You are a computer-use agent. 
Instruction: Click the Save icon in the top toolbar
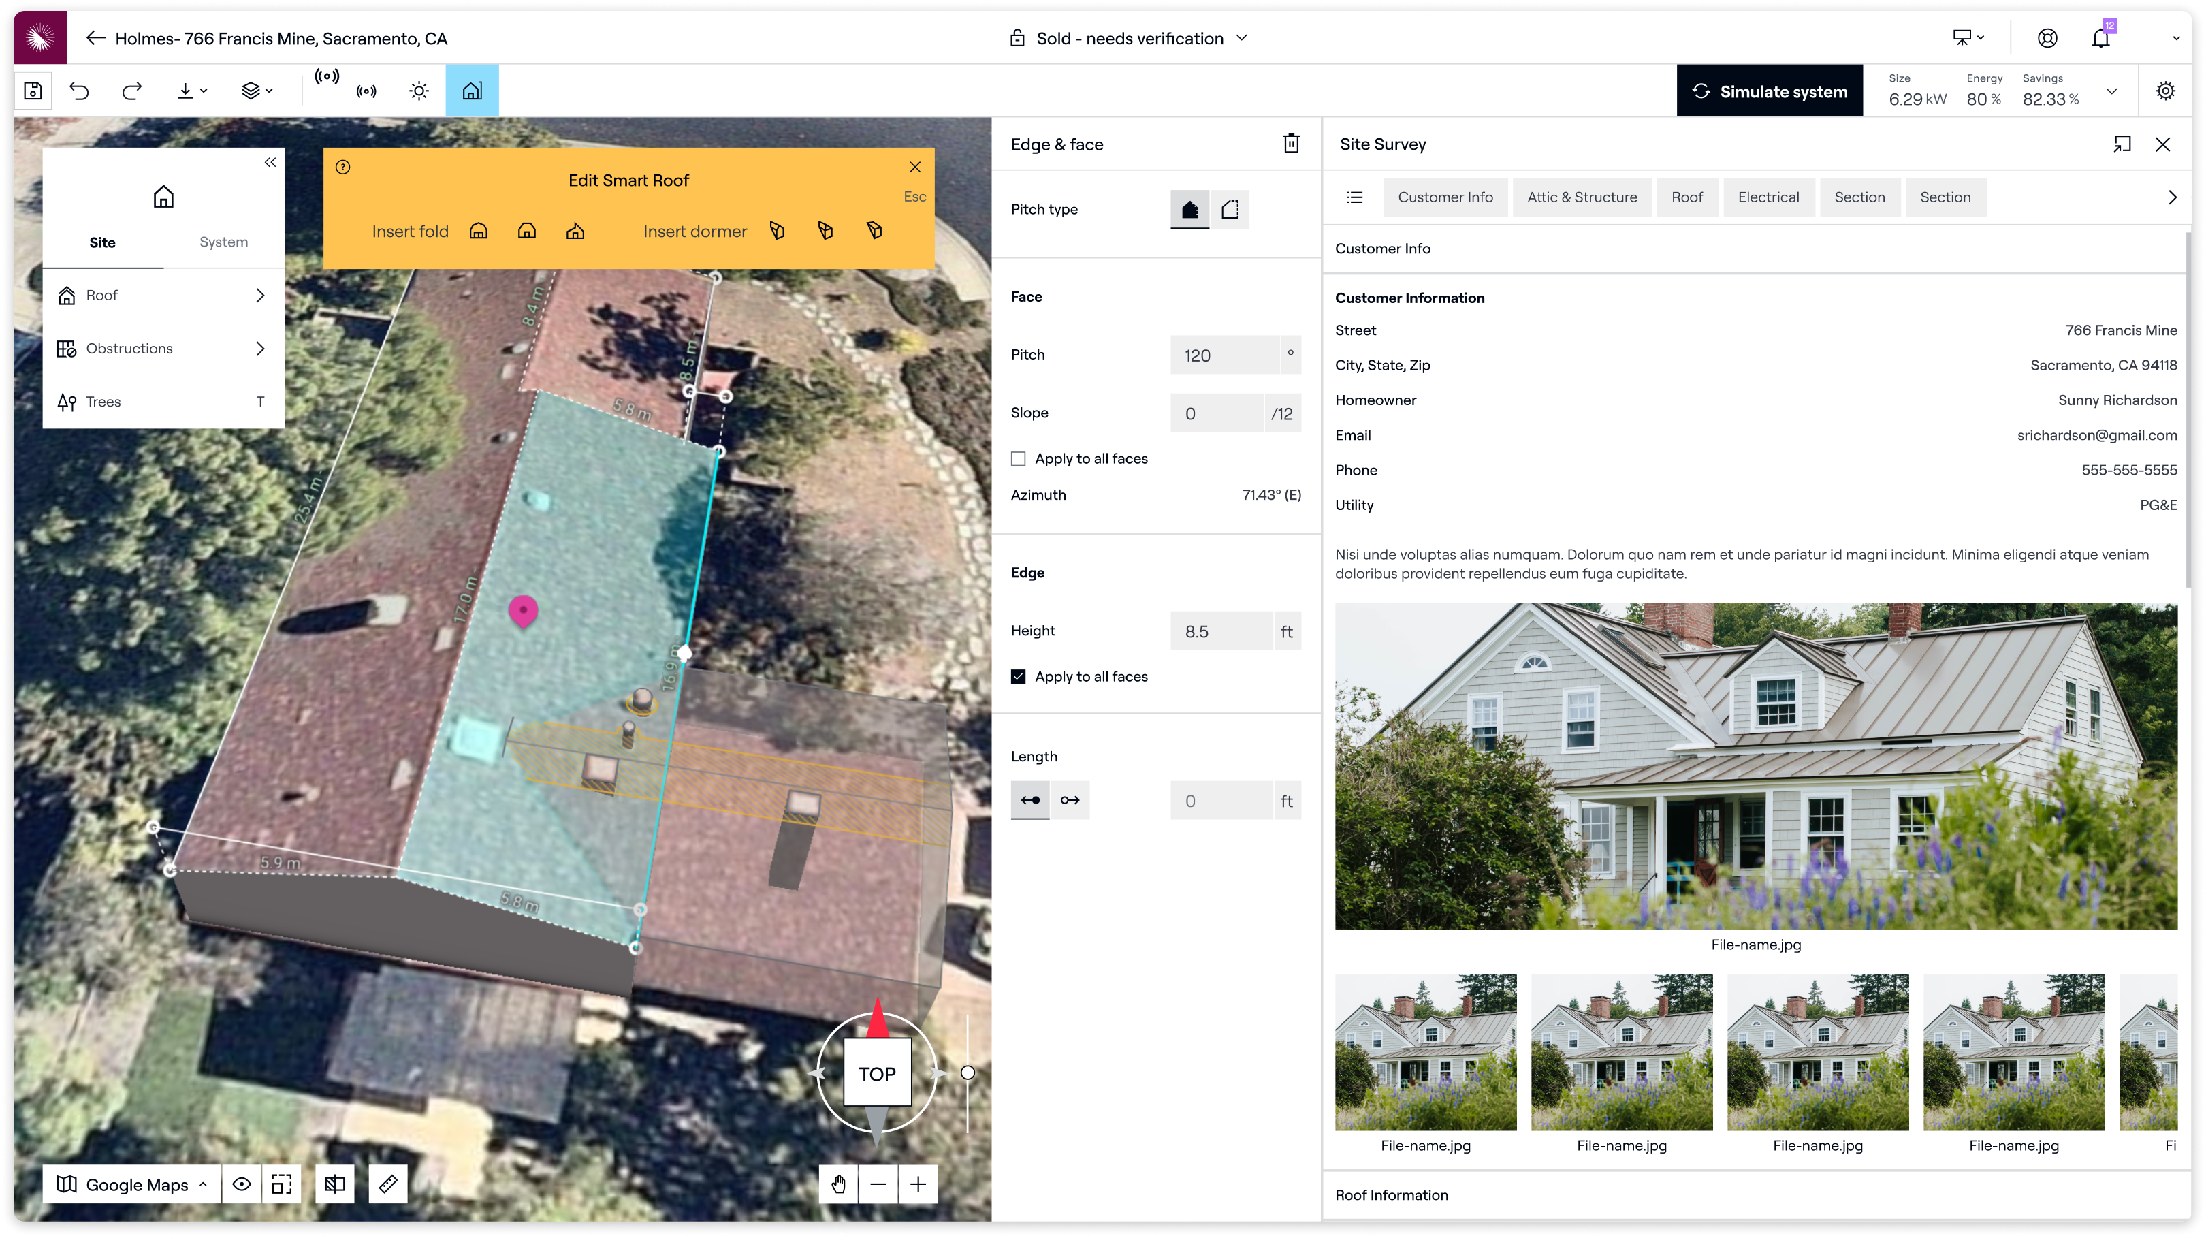33,90
